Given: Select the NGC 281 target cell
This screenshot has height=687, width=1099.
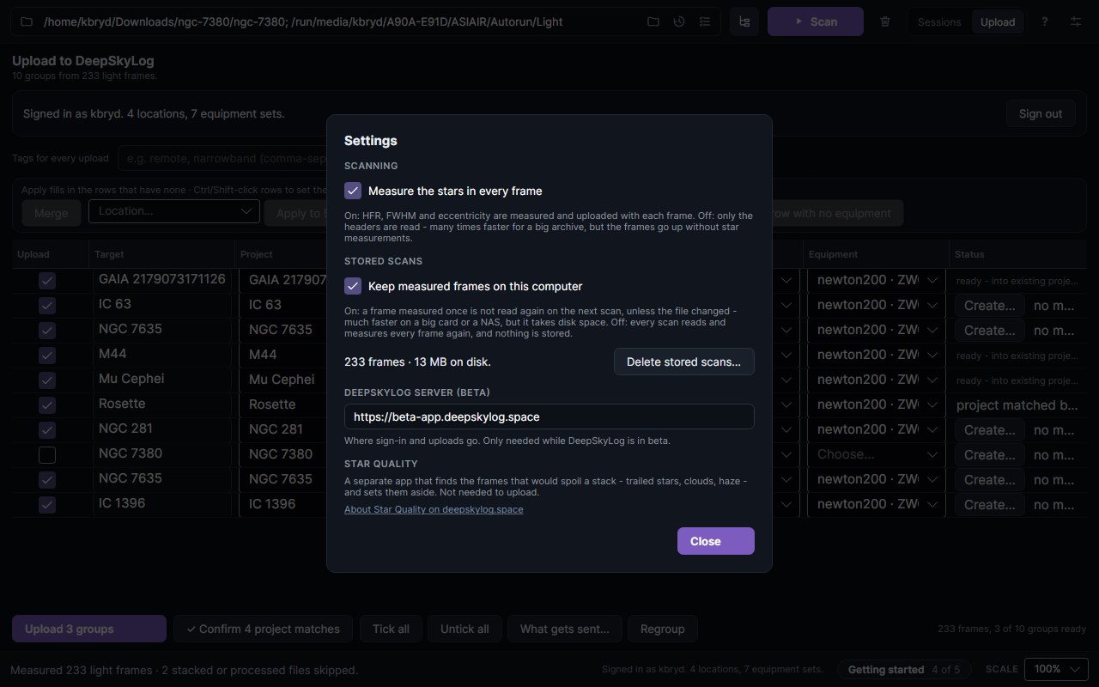Looking at the screenshot, I should click(x=162, y=429).
